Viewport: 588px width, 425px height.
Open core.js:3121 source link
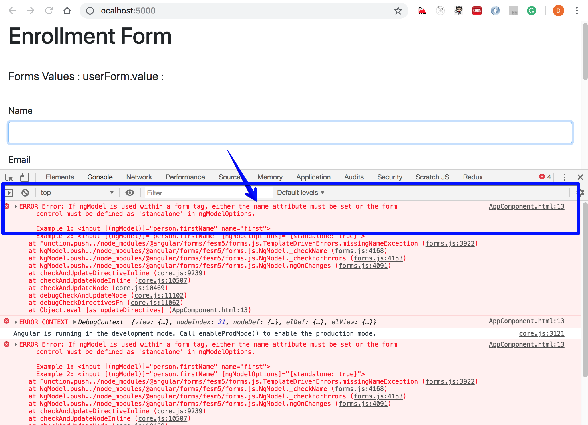pos(541,334)
